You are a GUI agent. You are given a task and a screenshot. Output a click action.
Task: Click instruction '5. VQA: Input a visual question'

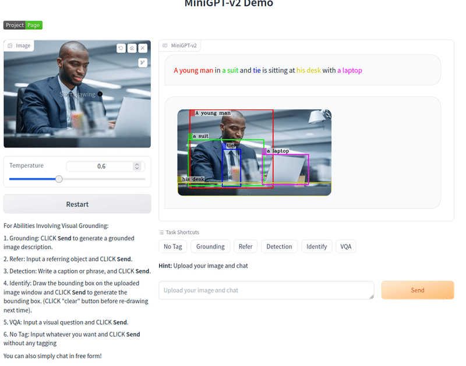(66, 322)
